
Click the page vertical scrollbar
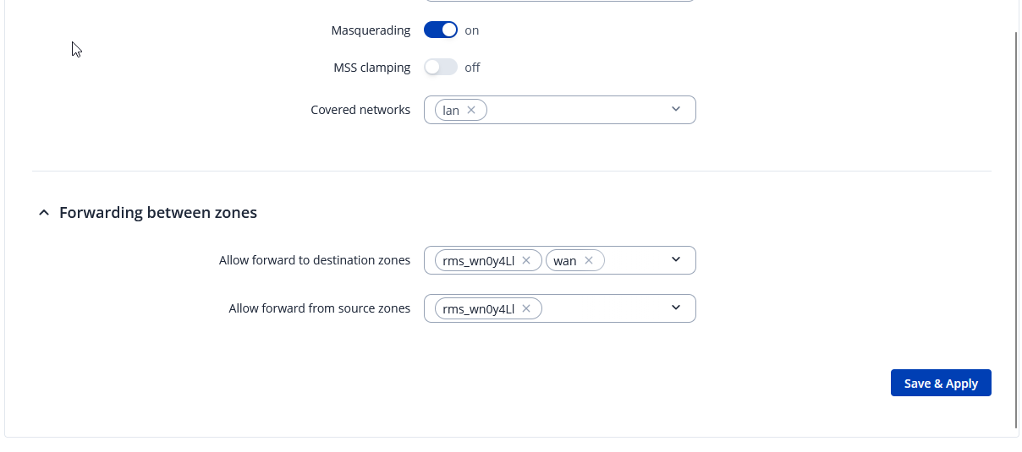tap(1016, 228)
